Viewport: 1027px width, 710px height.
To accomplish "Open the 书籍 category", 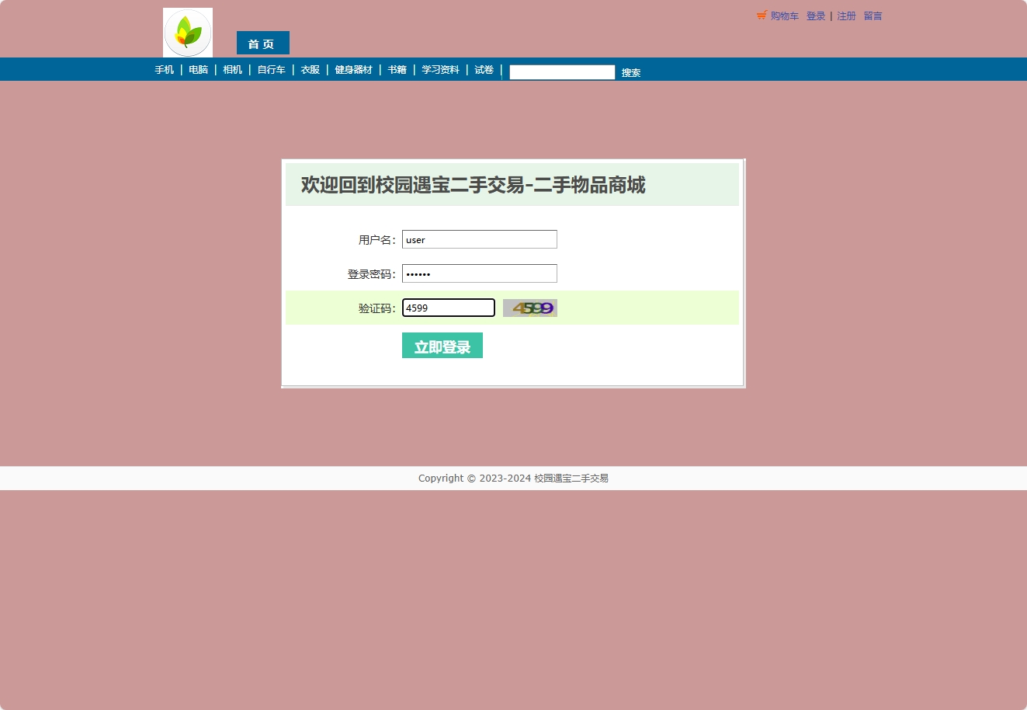I will pyautogui.click(x=397, y=69).
